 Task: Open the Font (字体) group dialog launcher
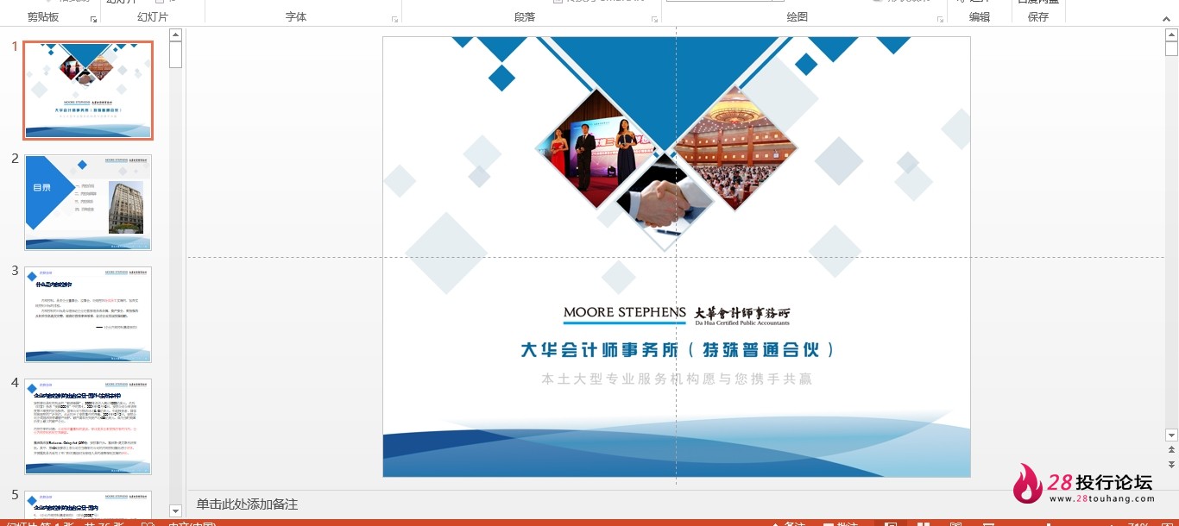[x=395, y=19]
